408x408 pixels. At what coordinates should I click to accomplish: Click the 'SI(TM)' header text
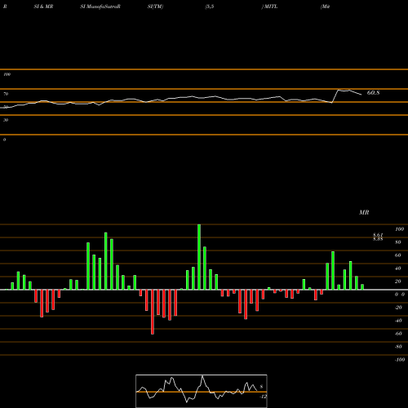click(155, 7)
